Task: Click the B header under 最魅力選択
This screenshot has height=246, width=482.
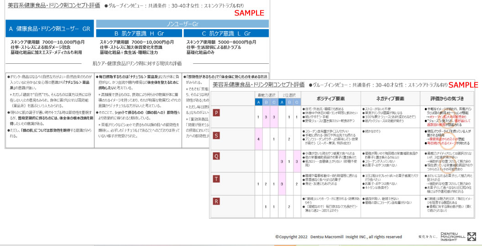Action: (266, 102)
